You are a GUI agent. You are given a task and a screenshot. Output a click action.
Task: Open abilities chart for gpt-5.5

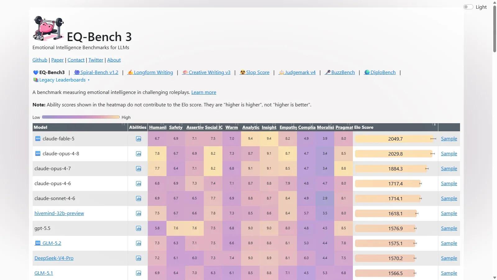139,228
